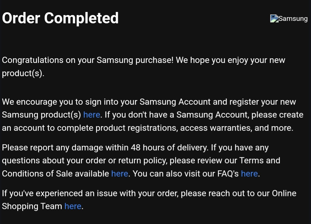Screen dimensions: 311x224
Task: Open the product registration 'here' link
Action: tap(91, 115)
